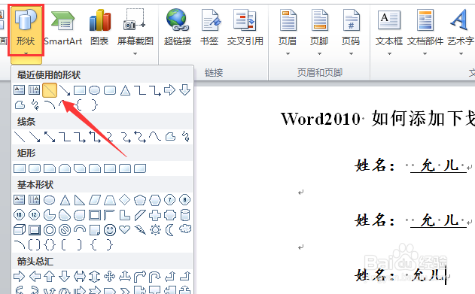Pick the dodecagon shape labeled 12

click(34, 215)
